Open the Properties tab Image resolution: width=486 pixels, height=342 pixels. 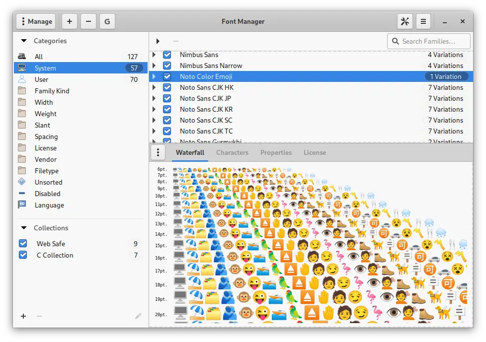[x=276, y=152]
